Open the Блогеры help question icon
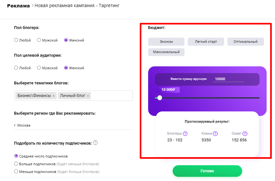This screenshot has width=275, height=181. tap(185, 134)
